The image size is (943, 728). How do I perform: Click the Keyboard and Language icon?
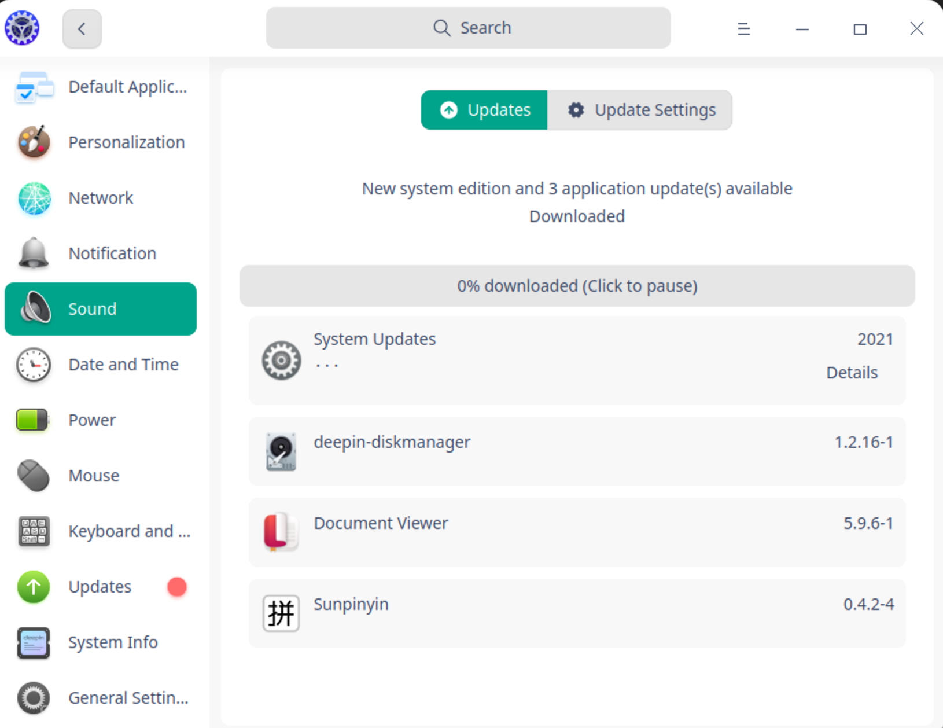point(34,531)
